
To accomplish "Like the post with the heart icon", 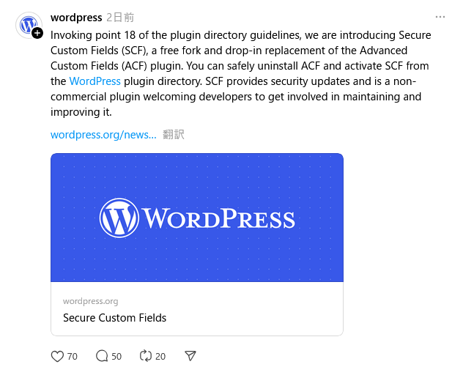I will (x=57, y=356).
